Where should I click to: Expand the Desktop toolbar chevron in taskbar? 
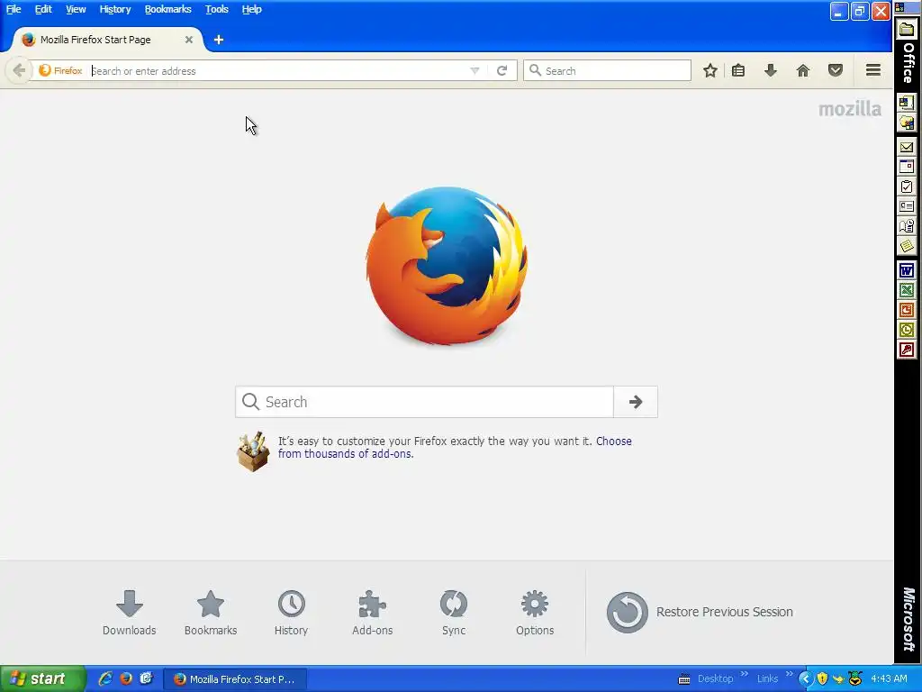745,674
